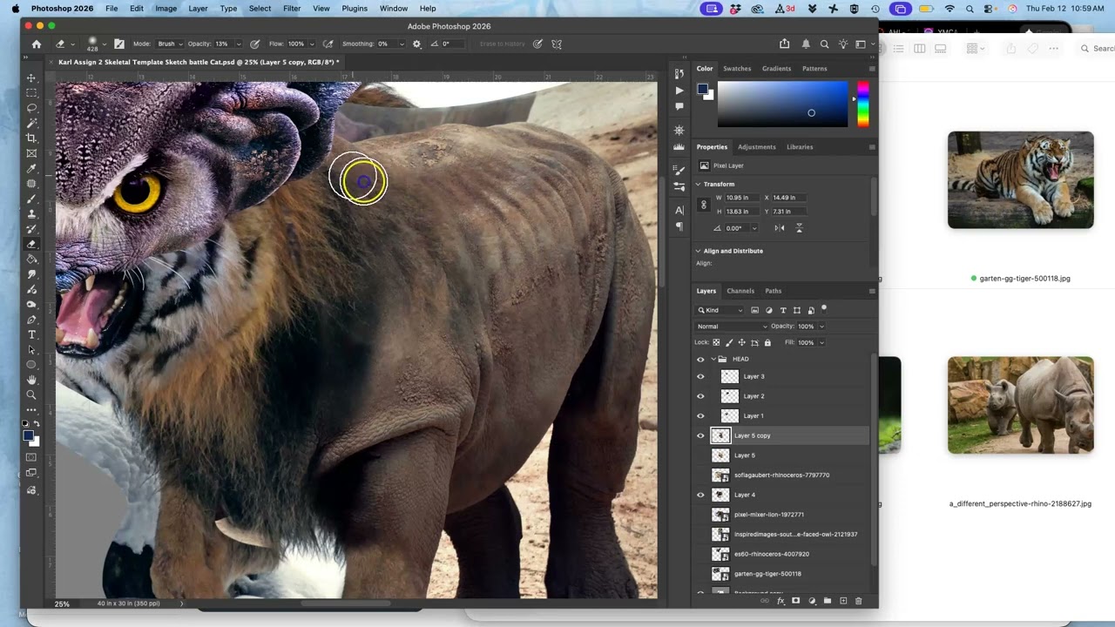The image size is (1115, 627).
Task: Add layer mask icon in Layers panel
Action: [795, 601]
